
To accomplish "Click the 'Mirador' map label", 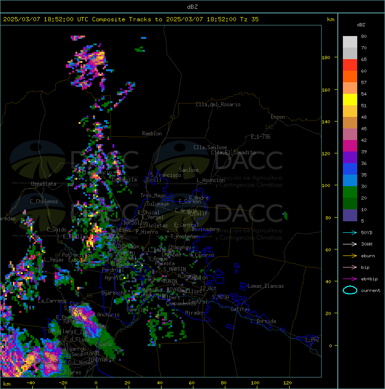I will pyautogui.click(x=195, y=313).
